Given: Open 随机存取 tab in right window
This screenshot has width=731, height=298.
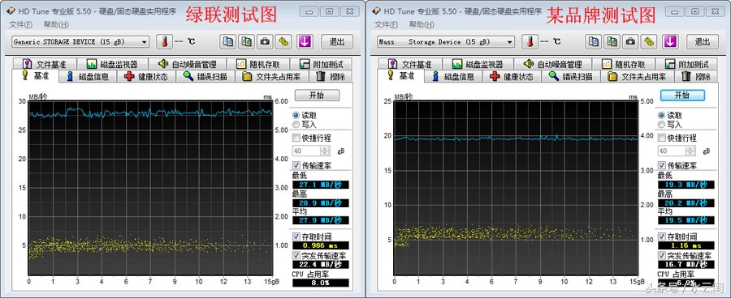Looking at the screenshot, I should tap(625, 64).
